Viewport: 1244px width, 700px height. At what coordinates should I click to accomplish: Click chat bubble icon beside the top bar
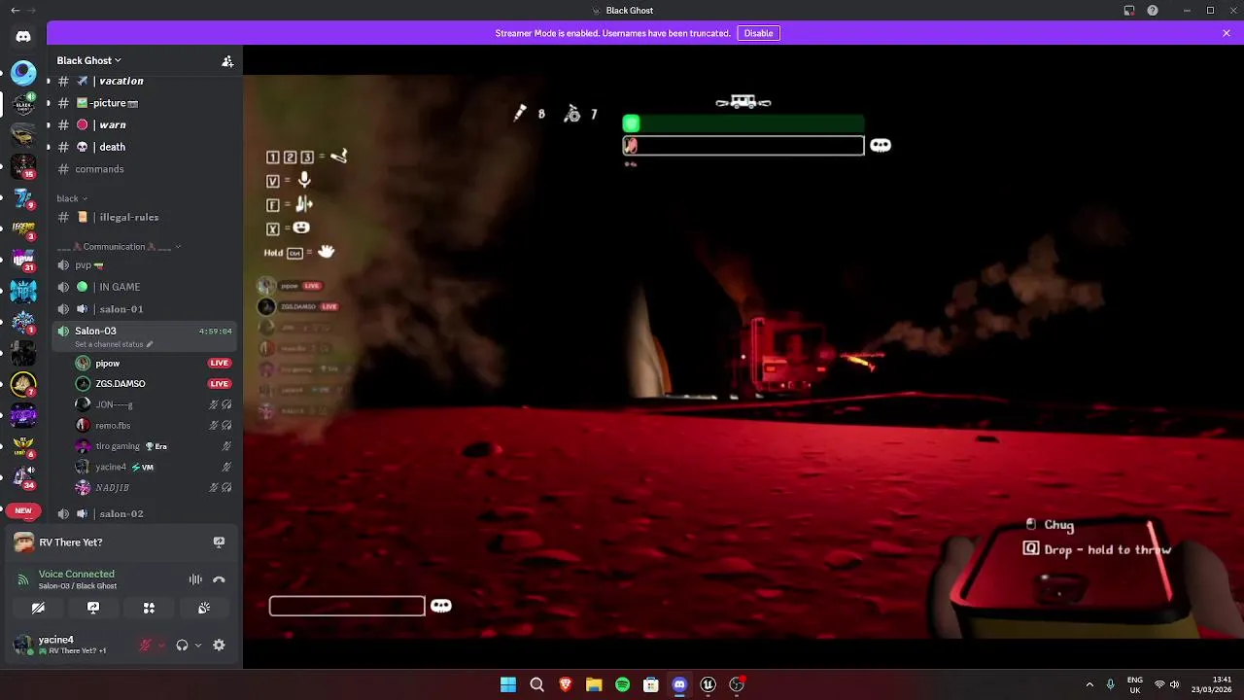point(881,145)
